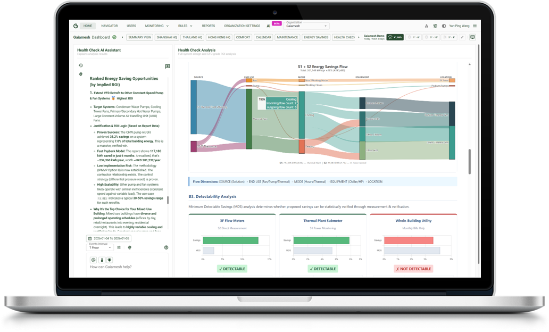Click the AI Assistant chat scrollbar thumb
This screenshot has height=332, width=549.
(x=168, y=200)
